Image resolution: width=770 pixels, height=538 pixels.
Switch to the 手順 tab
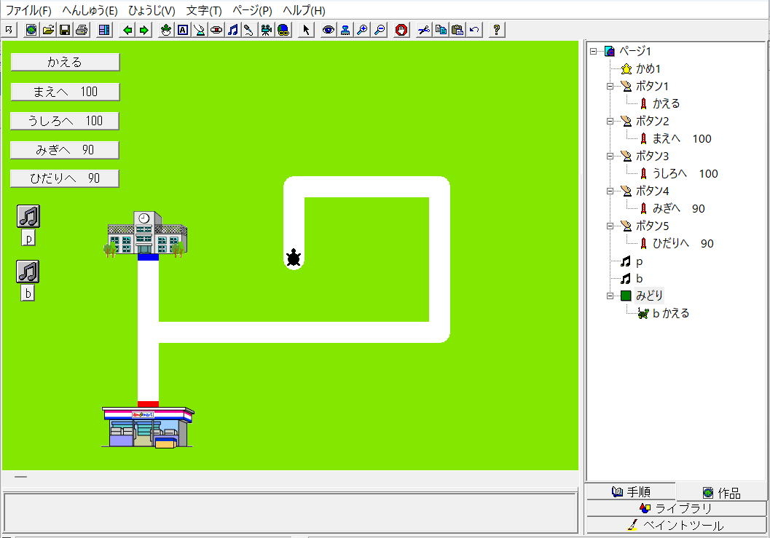[x=631, y=491]
